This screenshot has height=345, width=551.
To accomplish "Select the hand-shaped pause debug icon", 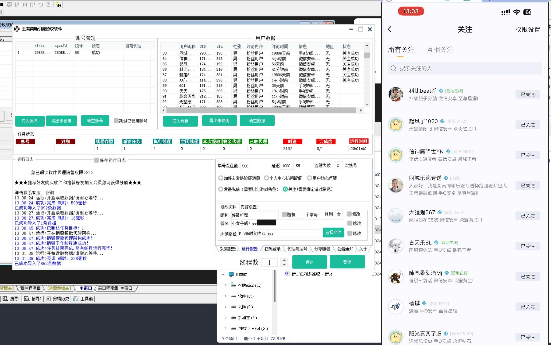I will point(48,5).
